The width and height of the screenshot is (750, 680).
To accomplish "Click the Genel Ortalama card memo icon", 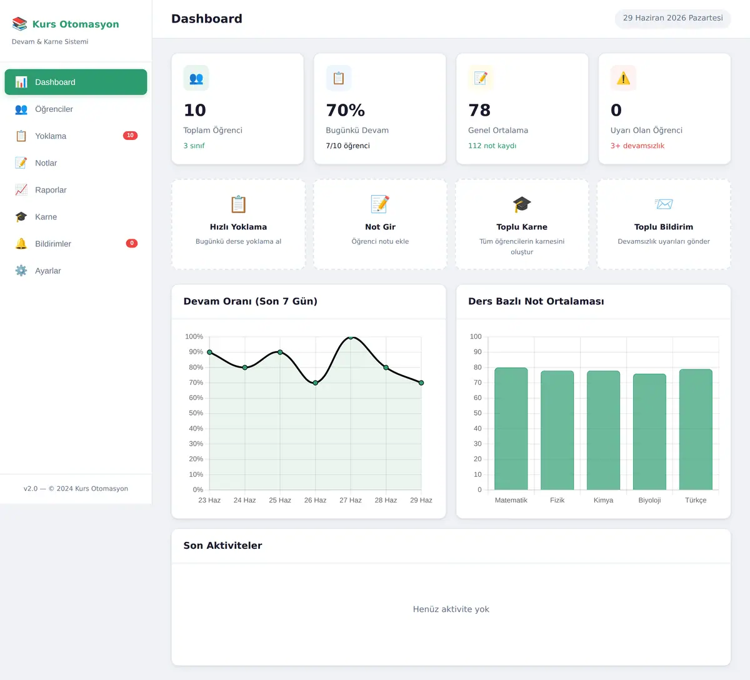I will click(481, 78).
